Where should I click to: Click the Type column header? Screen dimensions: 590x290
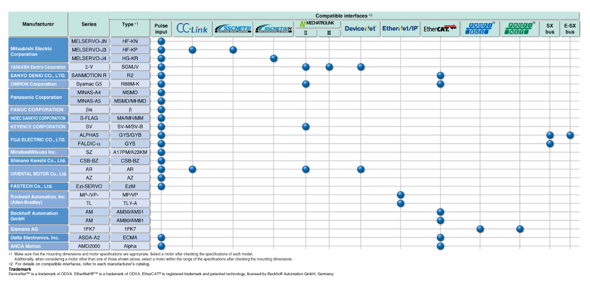click(130, 24)
